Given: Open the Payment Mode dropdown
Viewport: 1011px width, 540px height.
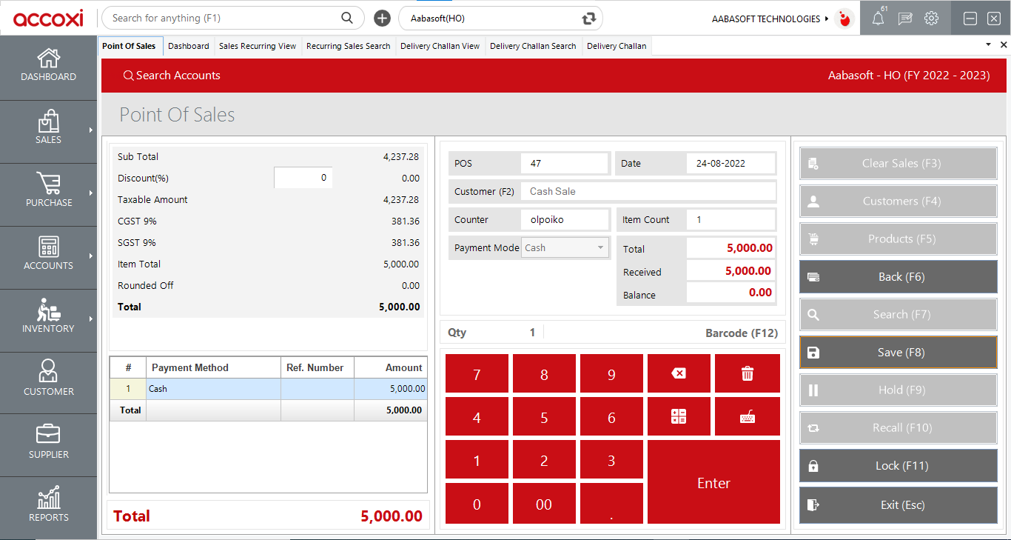Looking at the screenshot, I should [565, 248].
